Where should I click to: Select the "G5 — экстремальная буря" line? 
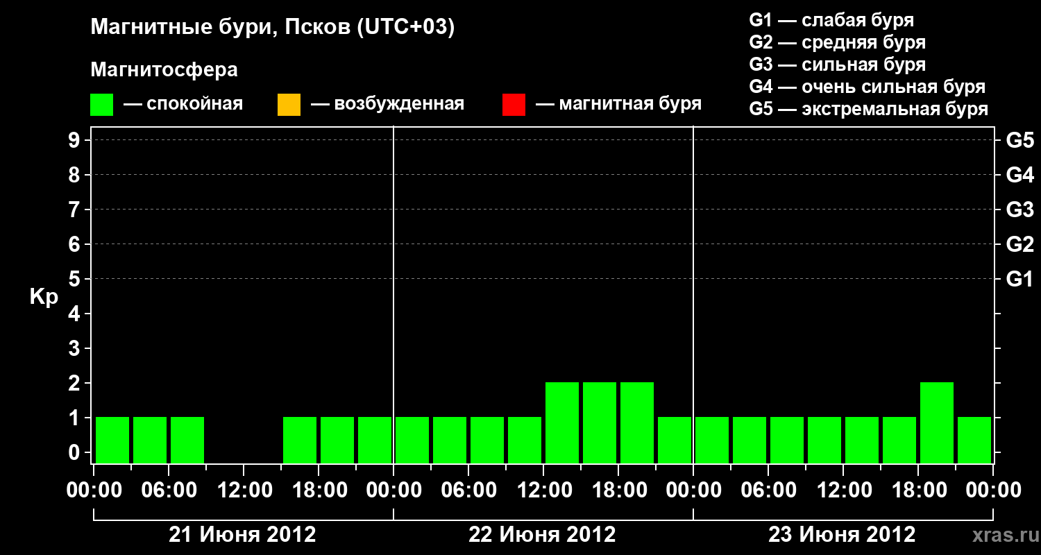869,109
